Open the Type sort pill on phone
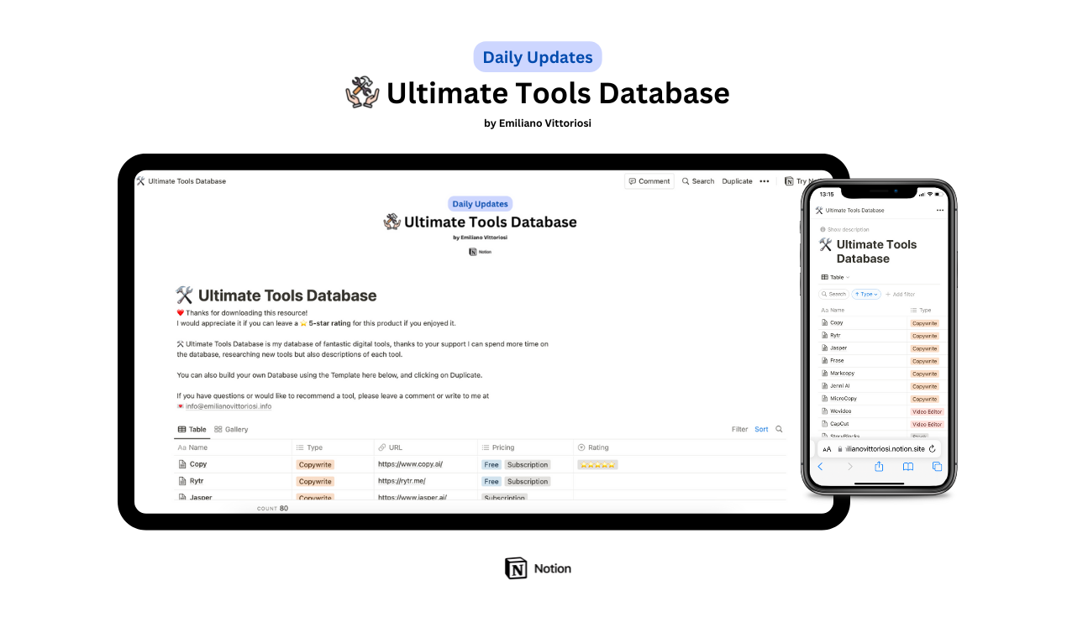The width and height of the screenshot is (1067, 638). pyautogui.click(x=866, y=294)
